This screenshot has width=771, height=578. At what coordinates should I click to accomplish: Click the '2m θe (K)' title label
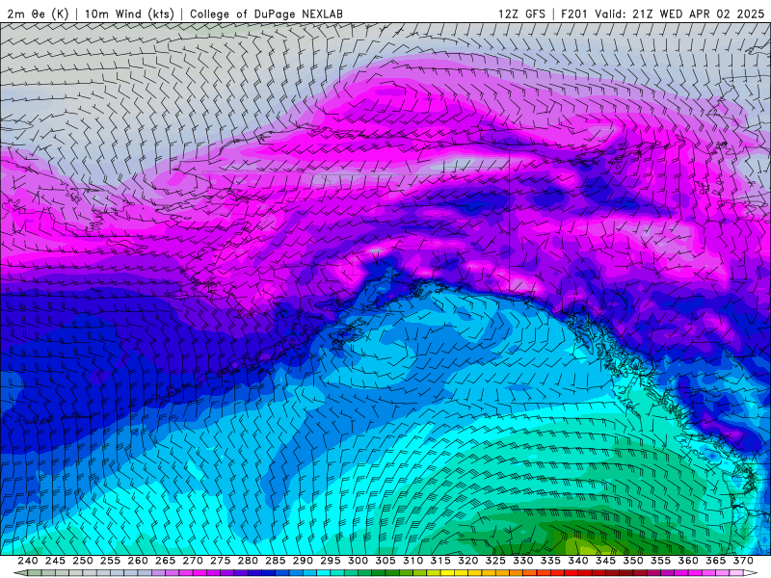click(x=38, y=13)
